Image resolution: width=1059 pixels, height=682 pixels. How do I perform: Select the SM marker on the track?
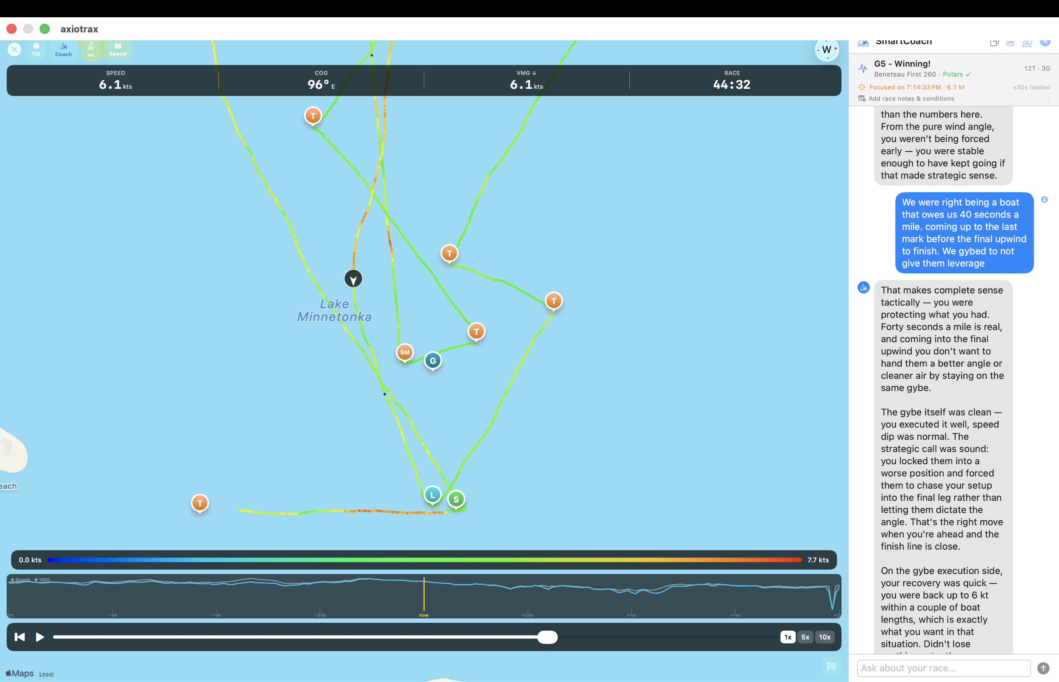(405, 353)
